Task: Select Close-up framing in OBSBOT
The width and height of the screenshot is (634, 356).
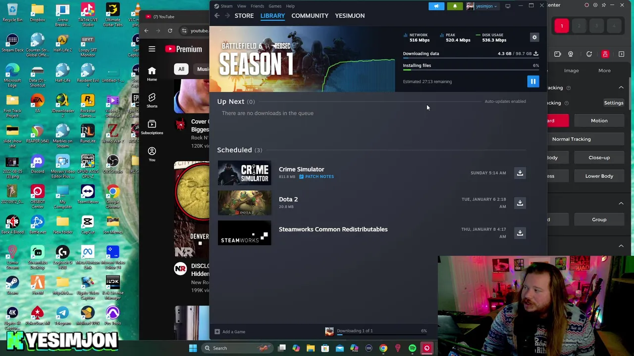Action: [x=599, y=158]
